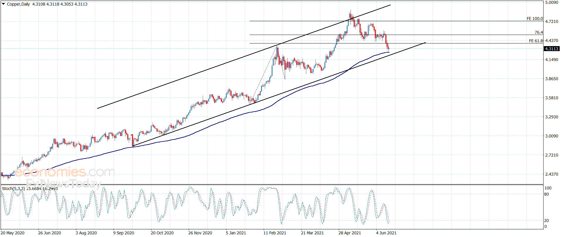Click the 5 Jan 2021 date label

tap(236, 233)
